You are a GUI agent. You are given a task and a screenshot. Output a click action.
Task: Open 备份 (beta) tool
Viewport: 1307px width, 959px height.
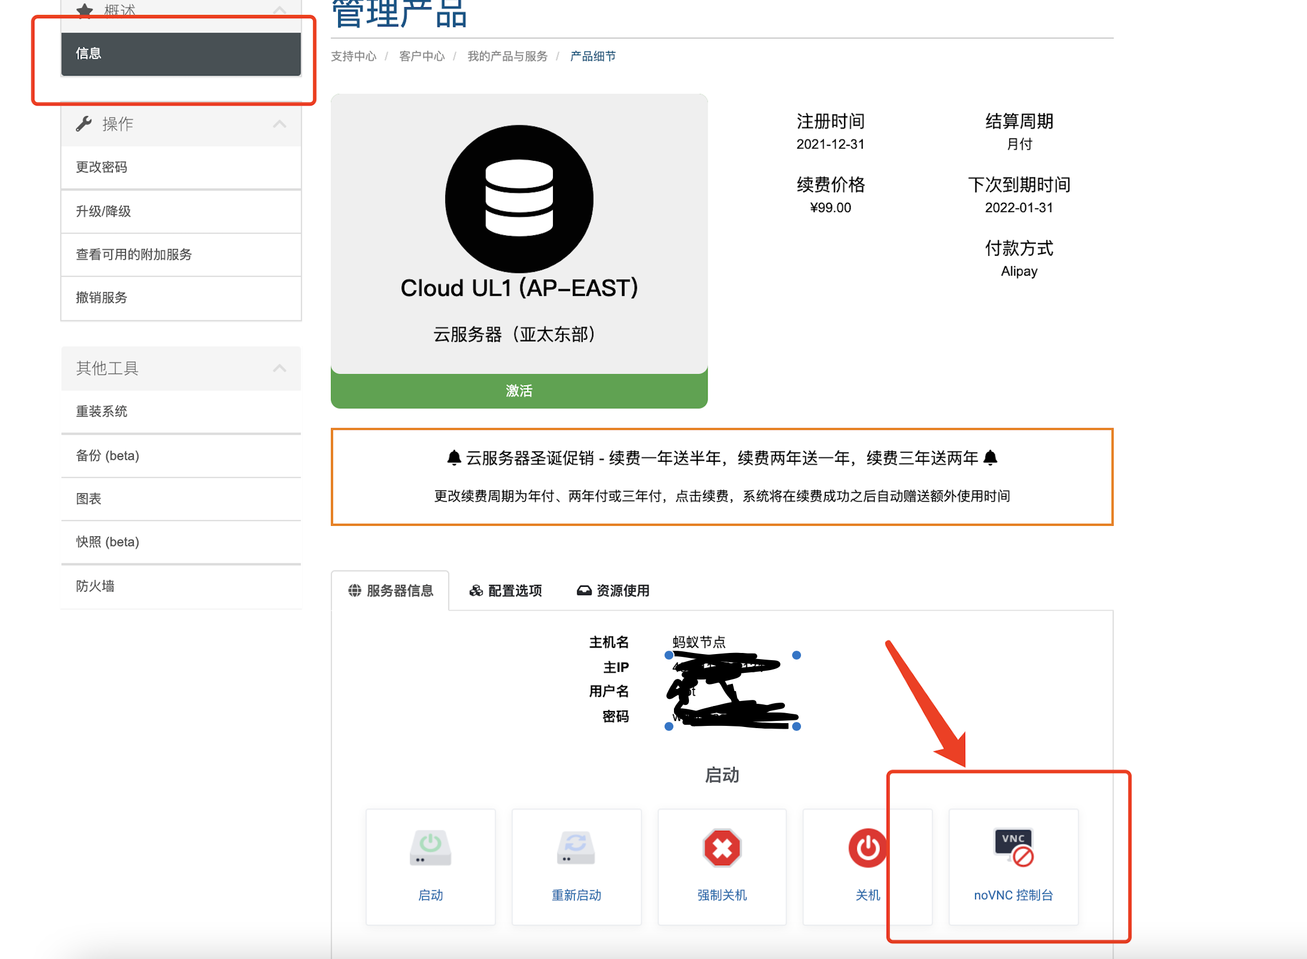coord(181,456)
